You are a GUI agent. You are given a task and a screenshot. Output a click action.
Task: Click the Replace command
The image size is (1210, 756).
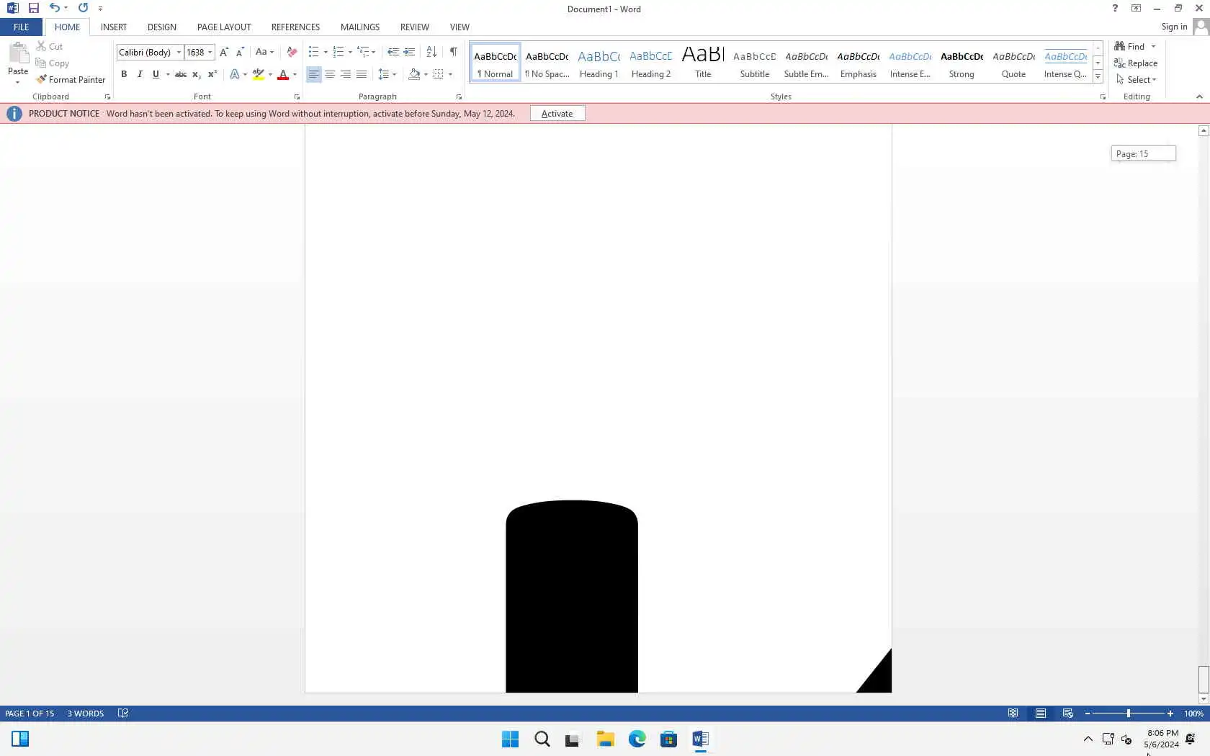tap(1136, 63)
